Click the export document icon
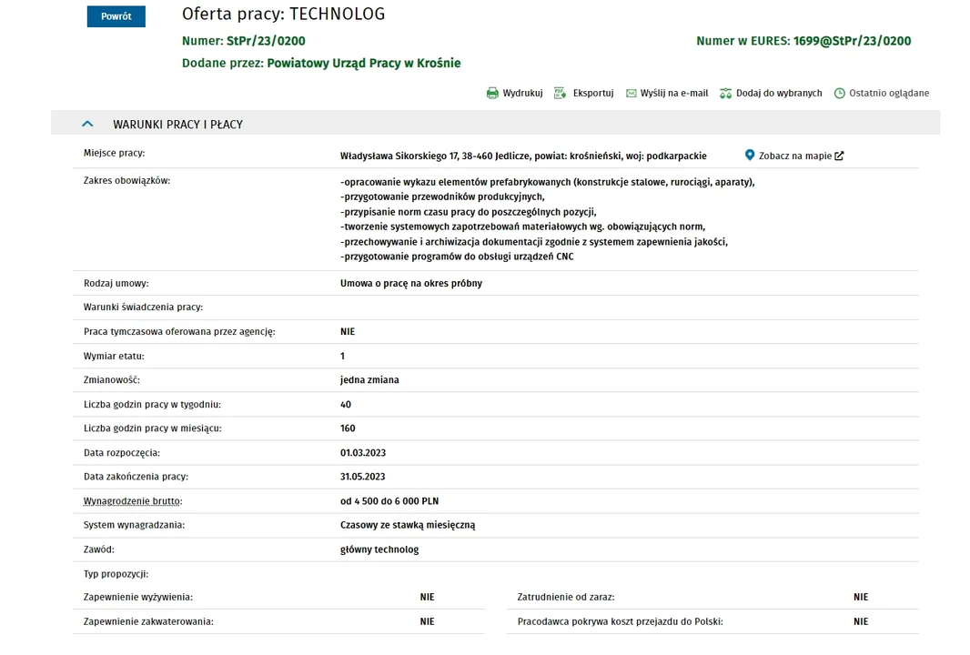 click(561, 93)
